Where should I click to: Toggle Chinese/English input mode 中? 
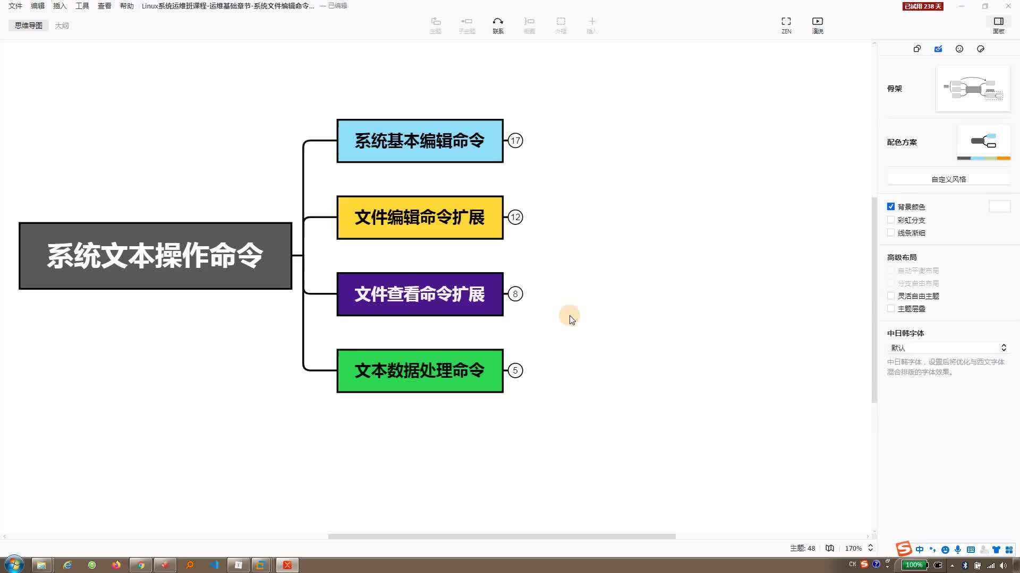920,550
